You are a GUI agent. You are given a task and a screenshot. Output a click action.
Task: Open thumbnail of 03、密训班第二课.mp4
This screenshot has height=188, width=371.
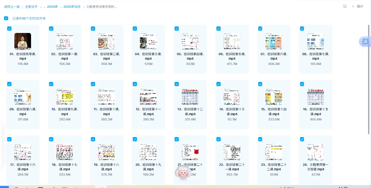click(107, 41)
